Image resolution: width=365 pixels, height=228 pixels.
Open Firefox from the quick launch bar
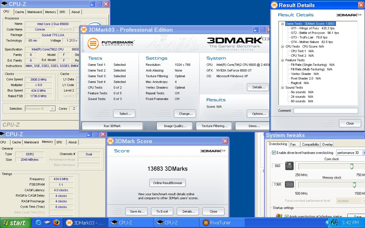tap(56, 223)
